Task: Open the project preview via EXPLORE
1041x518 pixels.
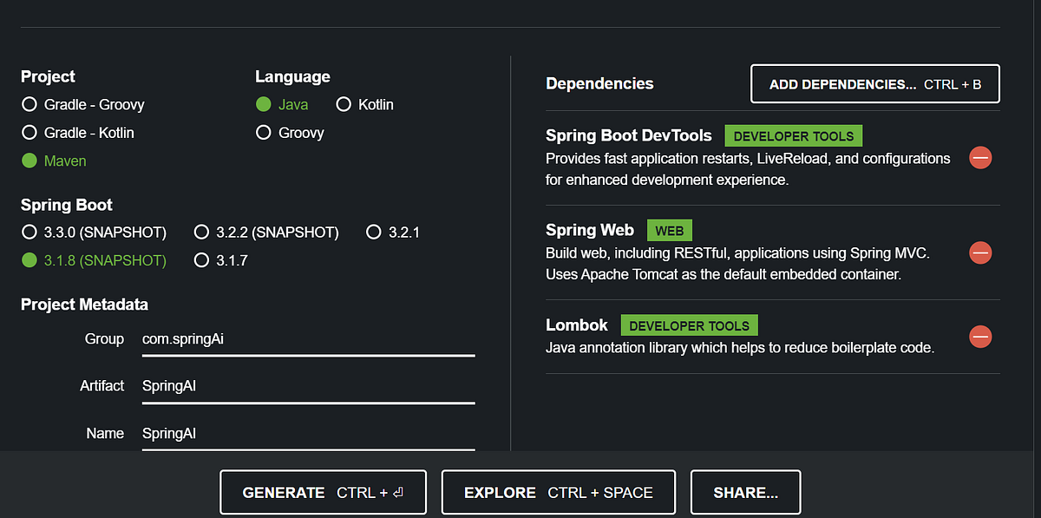Action: [559, 492]
